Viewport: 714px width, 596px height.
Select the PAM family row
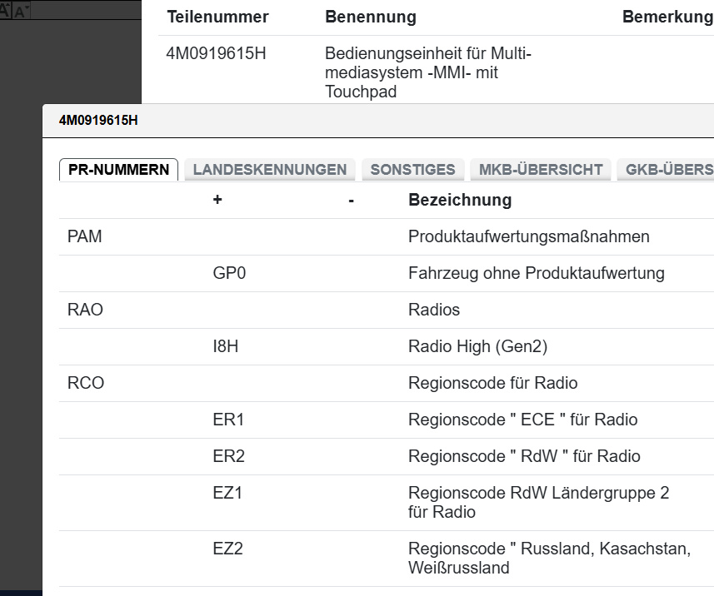(x=85, y=237)
